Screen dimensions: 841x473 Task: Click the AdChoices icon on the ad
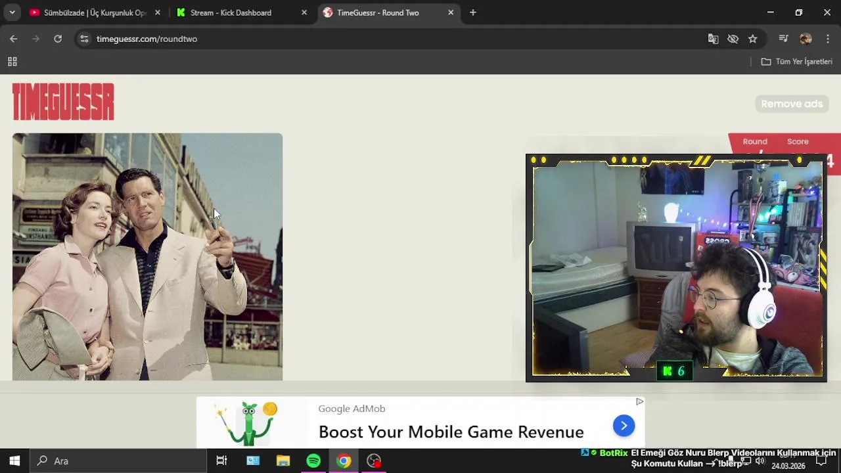(639, 401)
